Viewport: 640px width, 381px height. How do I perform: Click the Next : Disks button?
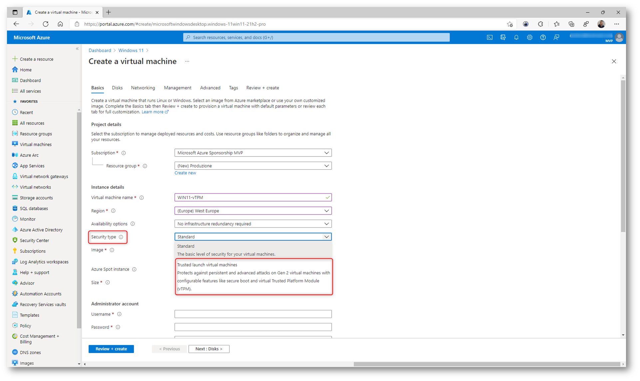click(209, 349)
